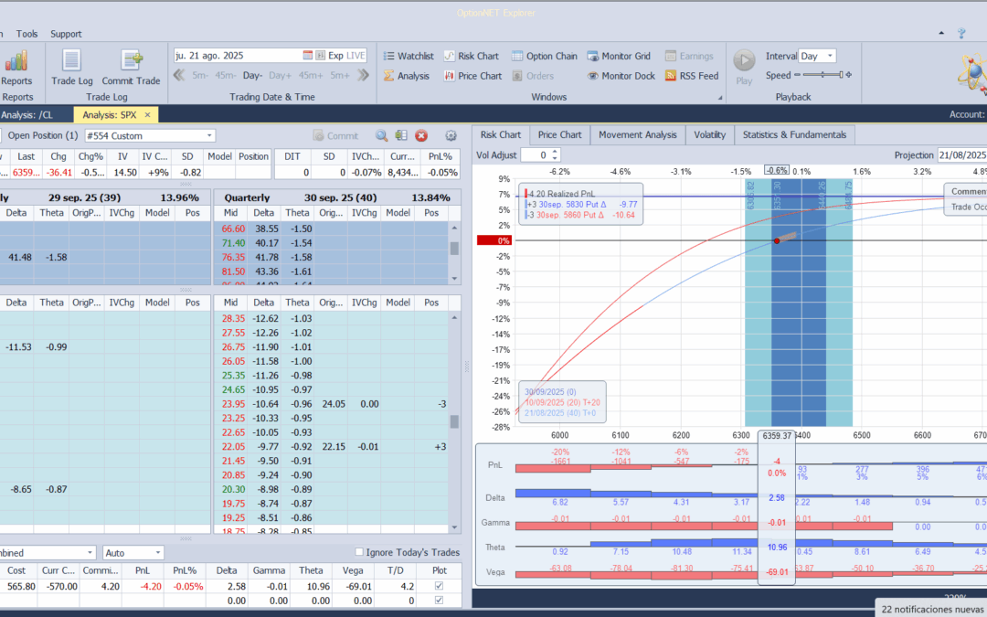
Task: Toggle the Exp mode in date bar
Action: [x=335, y=56]
